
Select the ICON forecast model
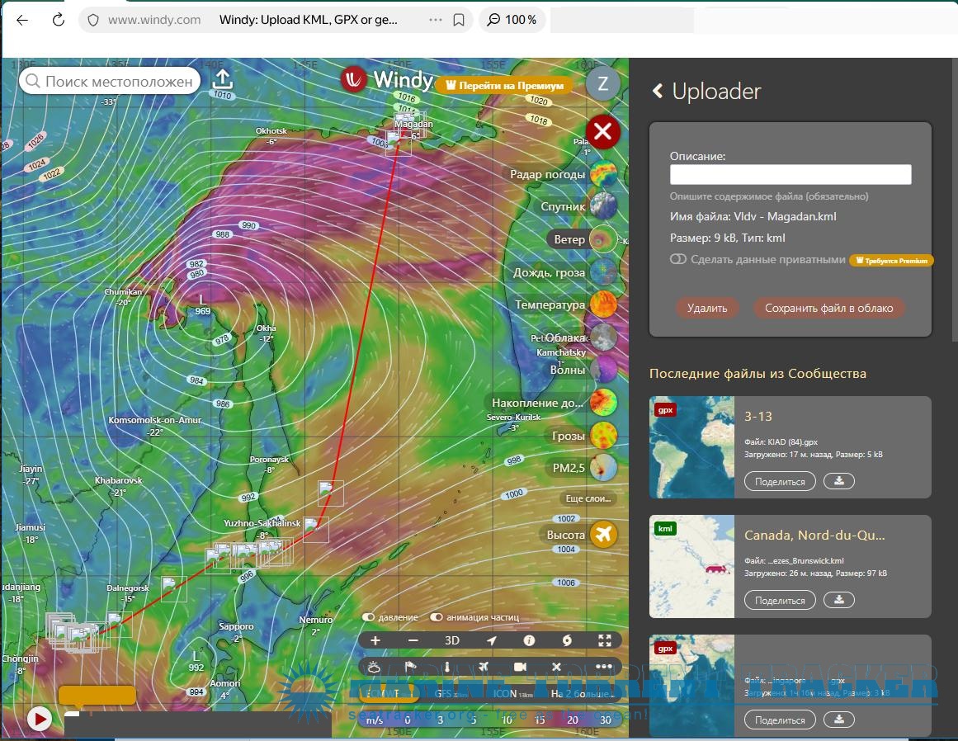pyautogui.click(x=512, y=693)
